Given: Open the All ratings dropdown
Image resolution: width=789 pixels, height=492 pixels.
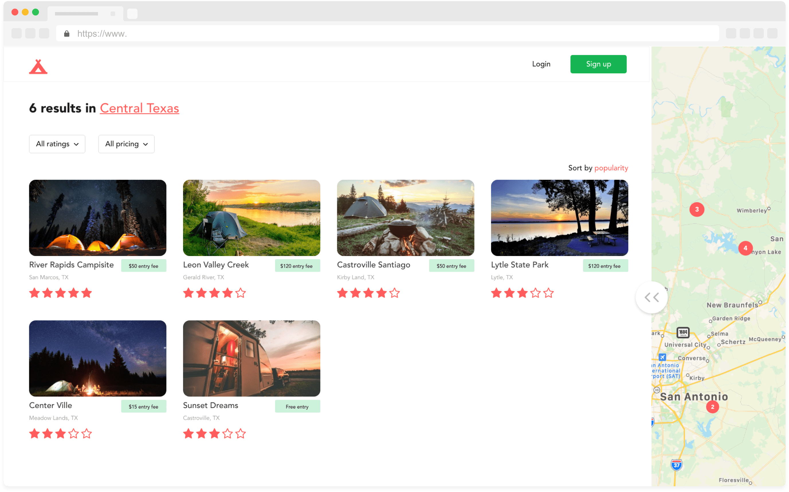Looking at the screenshot, I should click(x=57, y=144).
